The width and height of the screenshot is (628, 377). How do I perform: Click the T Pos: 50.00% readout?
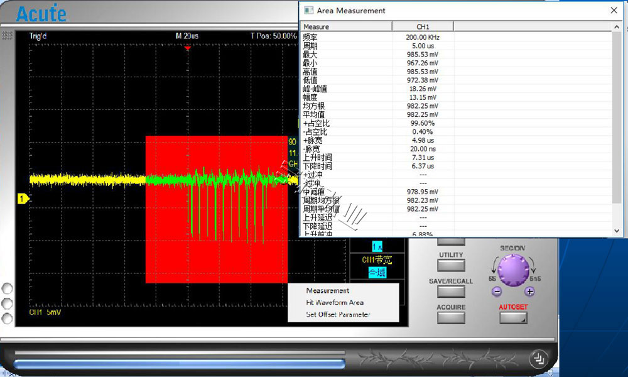tap(274, 36)
